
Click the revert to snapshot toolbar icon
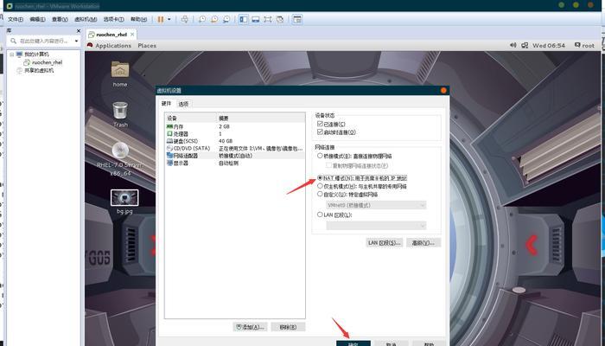click(214, 19)
